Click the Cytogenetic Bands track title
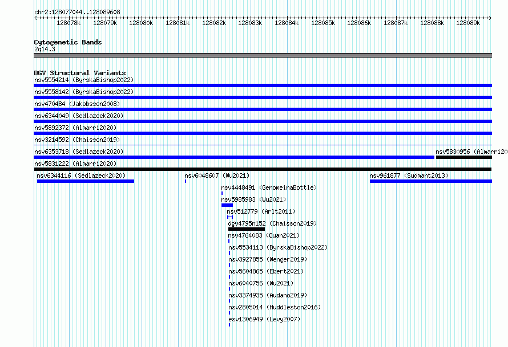Image resolution: width=508 pixels, height=347 pixels. point(68,42)
